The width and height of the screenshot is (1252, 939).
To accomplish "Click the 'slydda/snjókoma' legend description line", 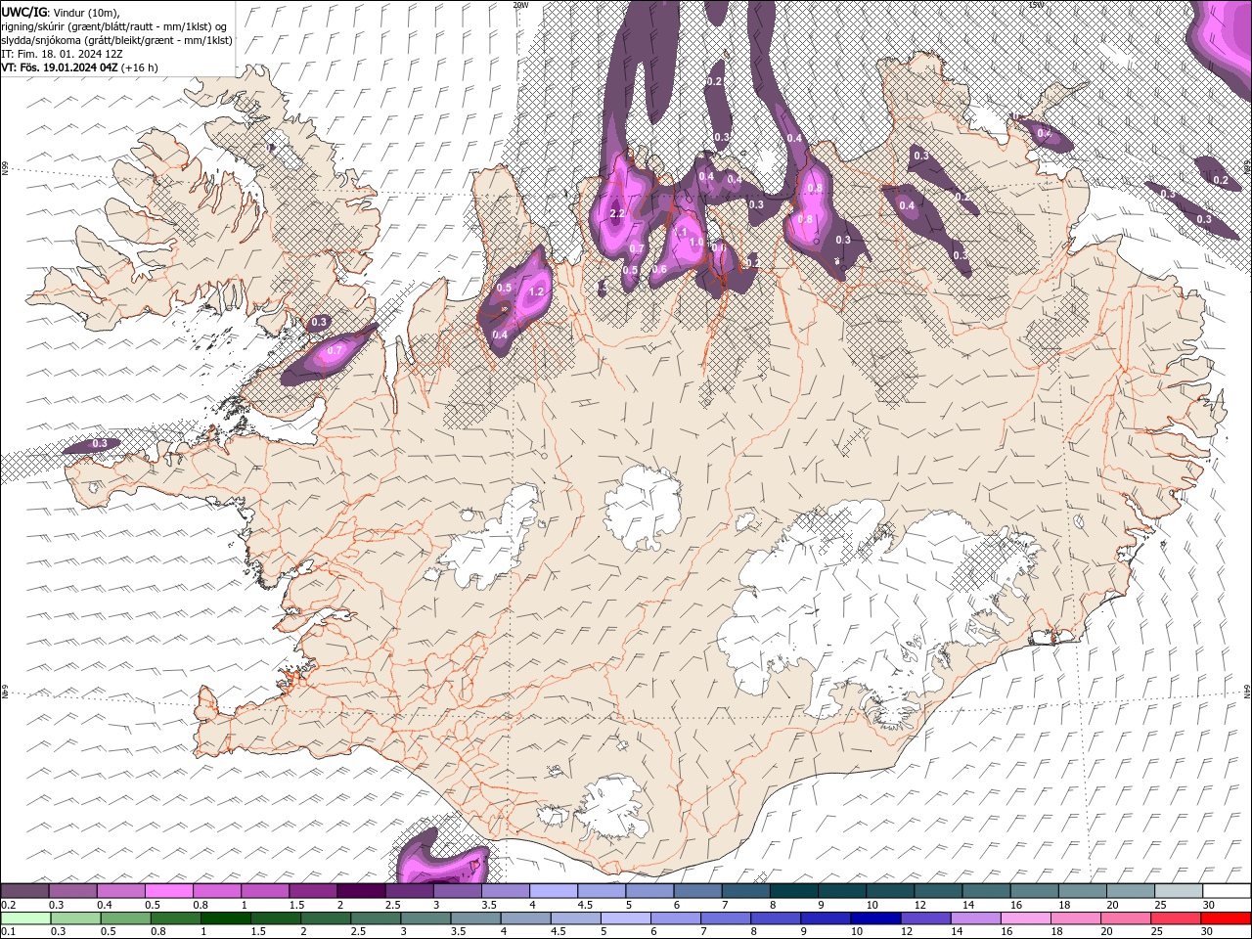I will pyautogui.click(x=116, y=40).
